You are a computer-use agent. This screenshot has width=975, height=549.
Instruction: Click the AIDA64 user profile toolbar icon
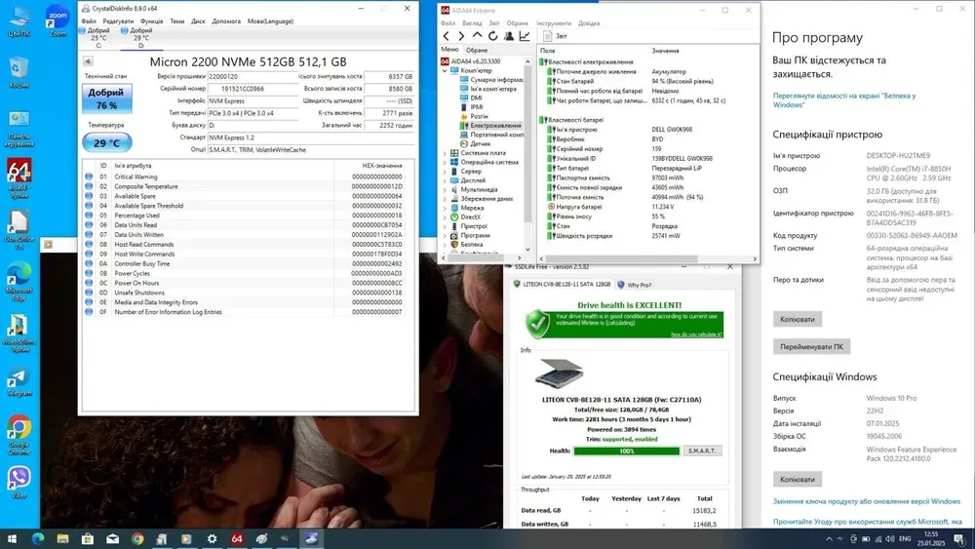[x=509, y=36]
